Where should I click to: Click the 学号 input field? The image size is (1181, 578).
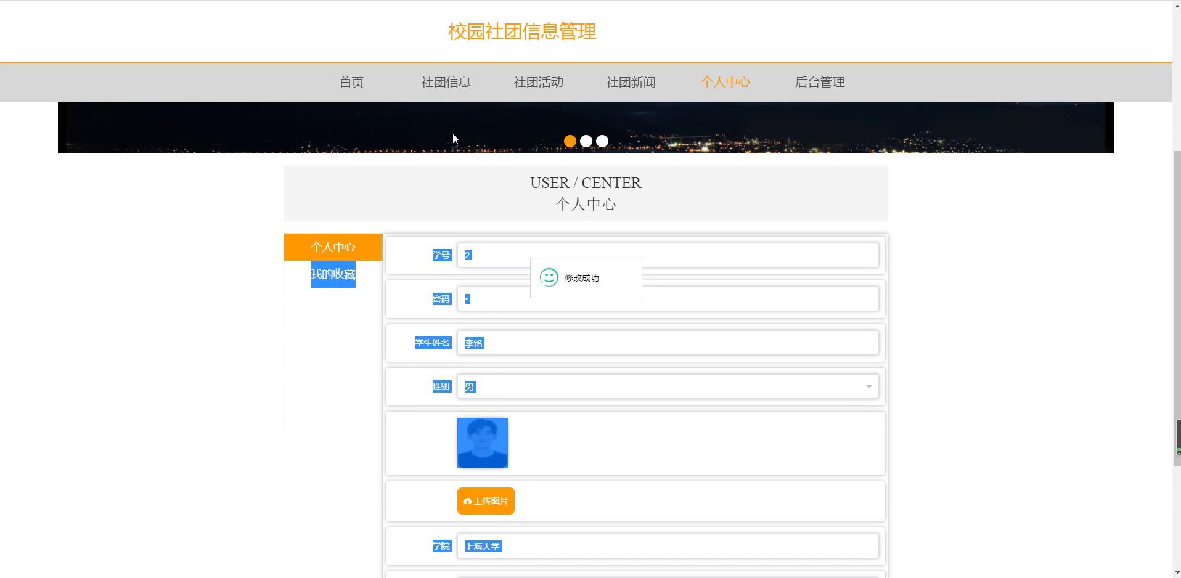tap(668, 255)
